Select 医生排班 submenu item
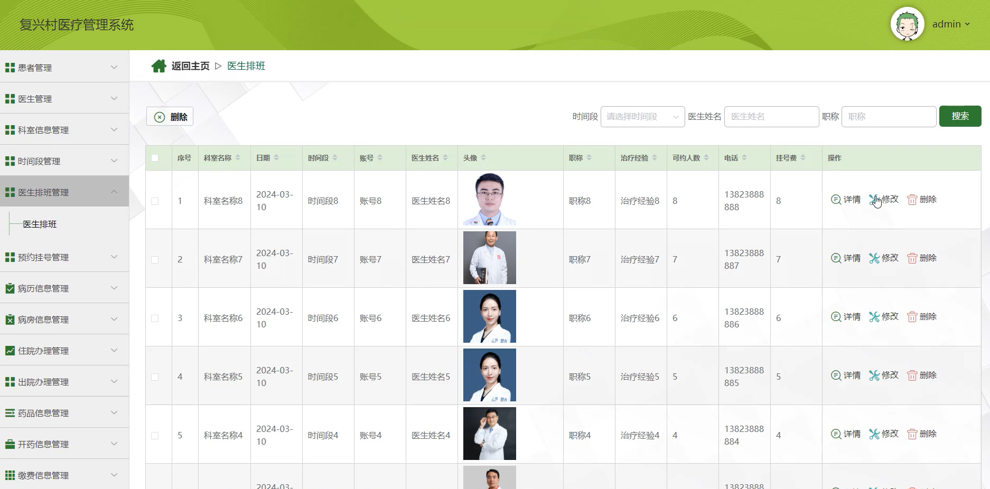Image resolution: width=990 pixels, height=489 pixels. click(x=40, y=224)
